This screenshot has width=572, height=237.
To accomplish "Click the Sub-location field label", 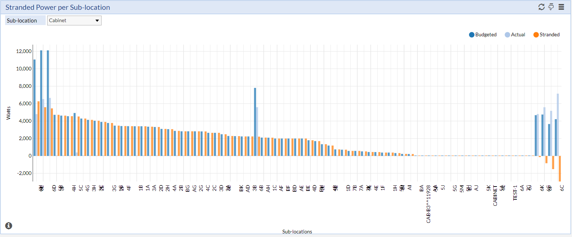I will 22,21.
